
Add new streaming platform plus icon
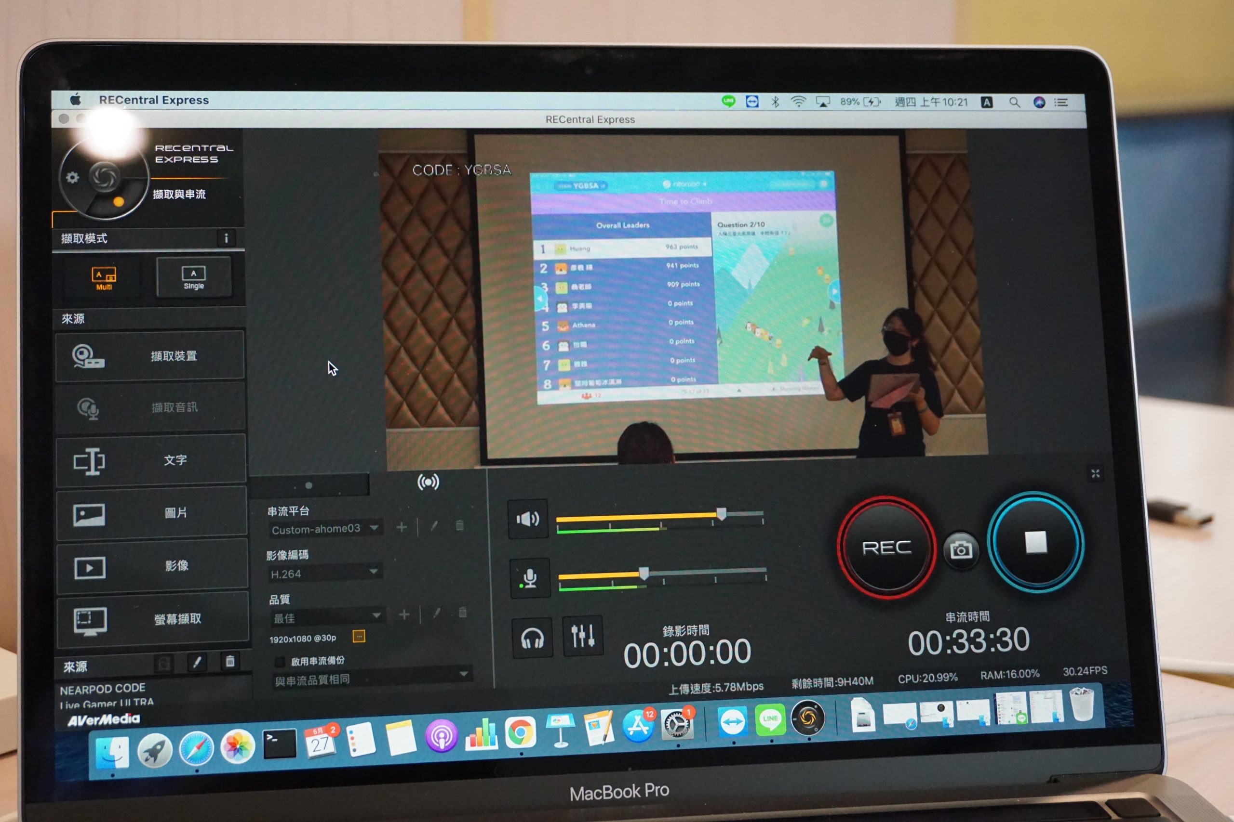point(402,527)
